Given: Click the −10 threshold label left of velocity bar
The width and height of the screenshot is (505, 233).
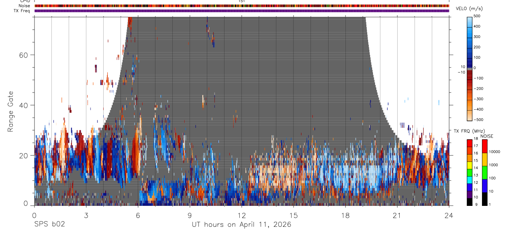Looking at the screenshot, I should tap(461, 72).
